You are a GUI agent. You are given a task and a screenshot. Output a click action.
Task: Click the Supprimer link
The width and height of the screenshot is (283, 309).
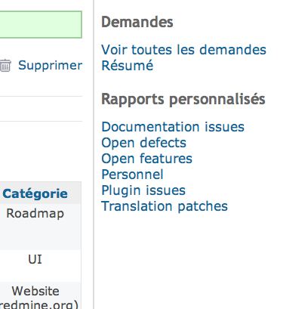point(51,66)
